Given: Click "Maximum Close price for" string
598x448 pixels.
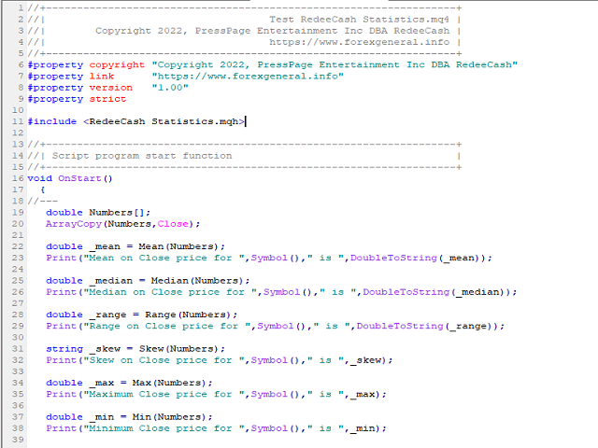Looking at the screenshot, I should pos(164,394).
